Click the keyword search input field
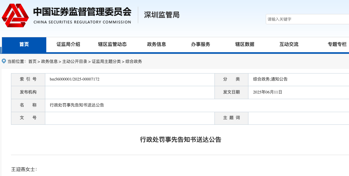Viewport: 349px width, 176px height. click(x=306, y=19)
